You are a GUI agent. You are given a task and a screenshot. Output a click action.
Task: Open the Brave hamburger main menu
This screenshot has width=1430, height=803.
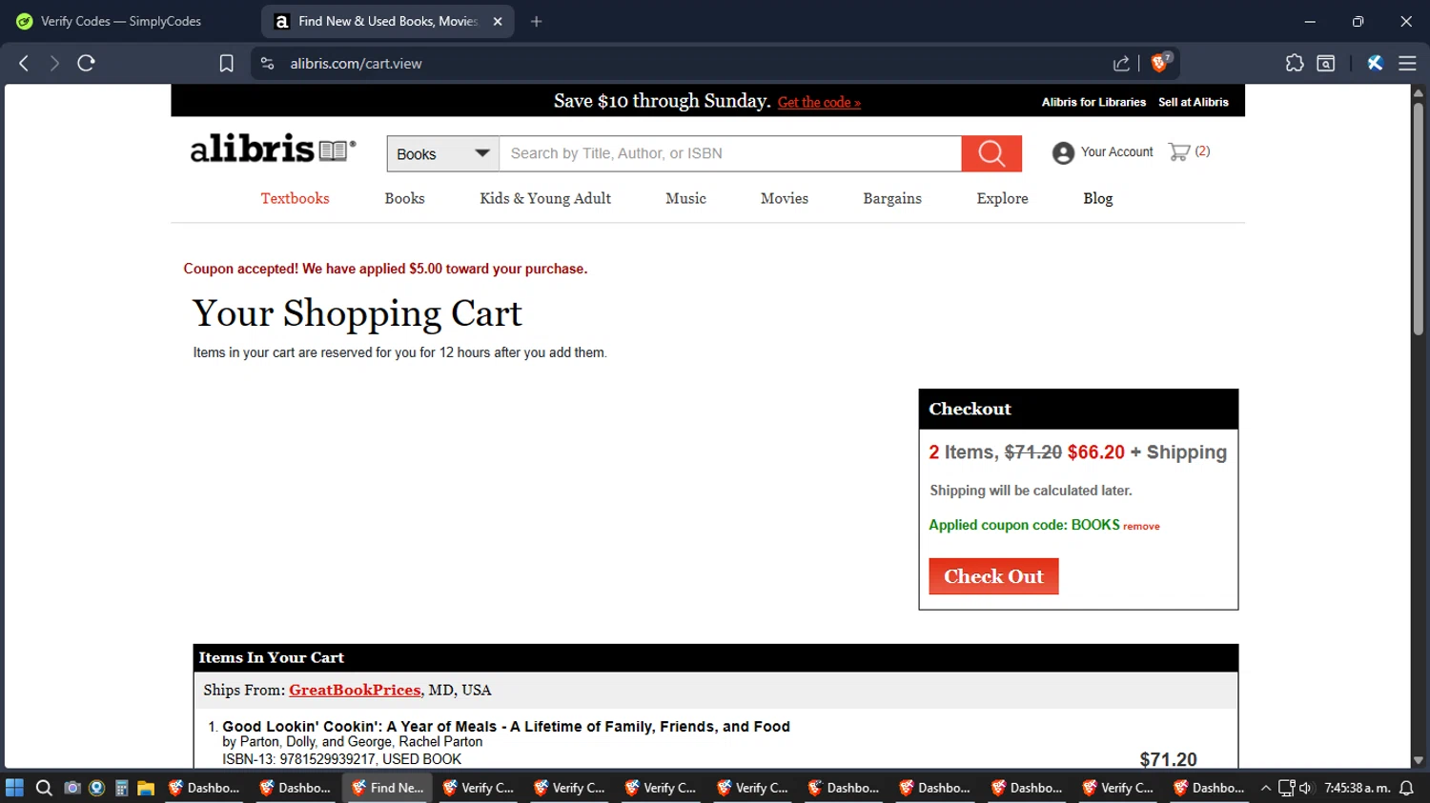point(1407,63)
